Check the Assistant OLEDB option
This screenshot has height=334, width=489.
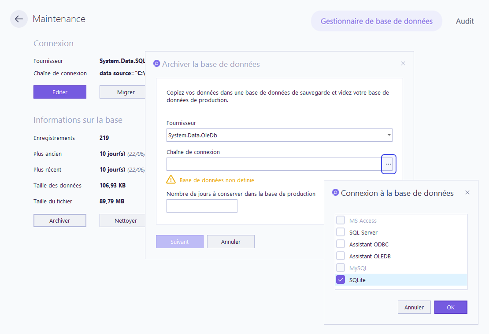(341, 256)
